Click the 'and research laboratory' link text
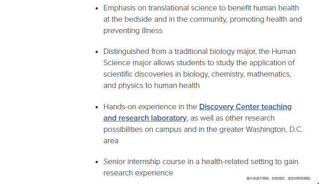Viewport: 319px width, 184px height. [x=145, y=118]
